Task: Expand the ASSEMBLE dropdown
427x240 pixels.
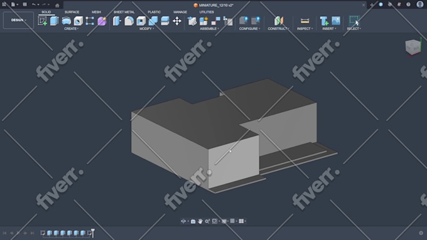Action: pyautogui.click(x=209, y=29)
